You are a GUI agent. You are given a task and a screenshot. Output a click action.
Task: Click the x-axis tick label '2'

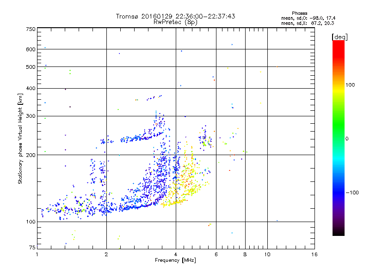click(106, 254)
